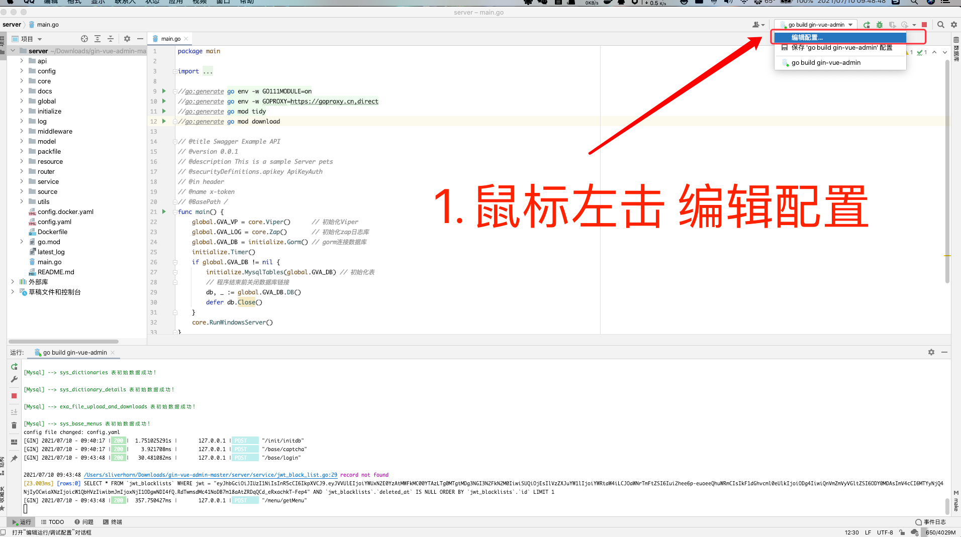Viewport: 961px width, 537px height.
Task: Click the run gutter arrow on line 9
Action: (164, 91)
